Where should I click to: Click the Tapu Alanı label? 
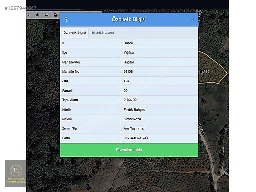pos(70,100)
